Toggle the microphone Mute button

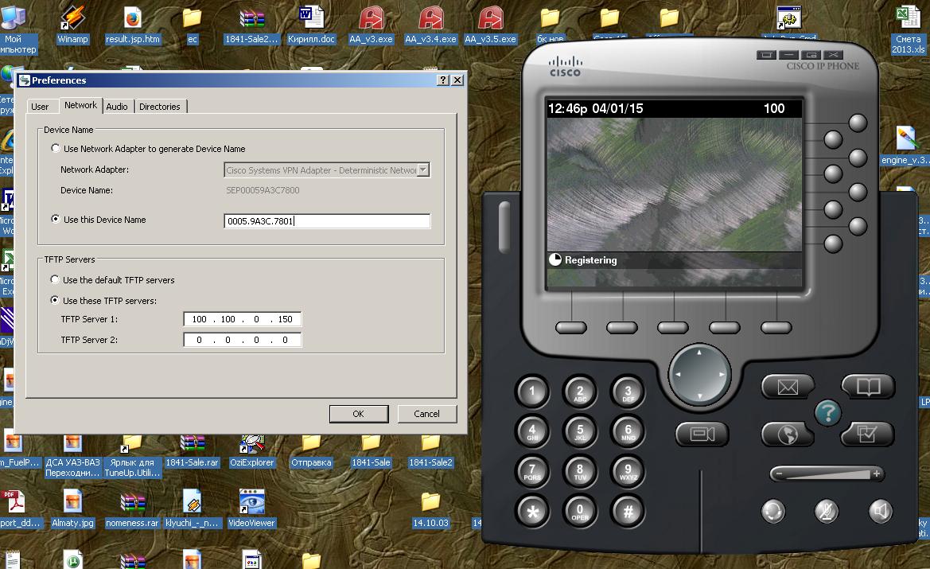(x=827, y=511)
